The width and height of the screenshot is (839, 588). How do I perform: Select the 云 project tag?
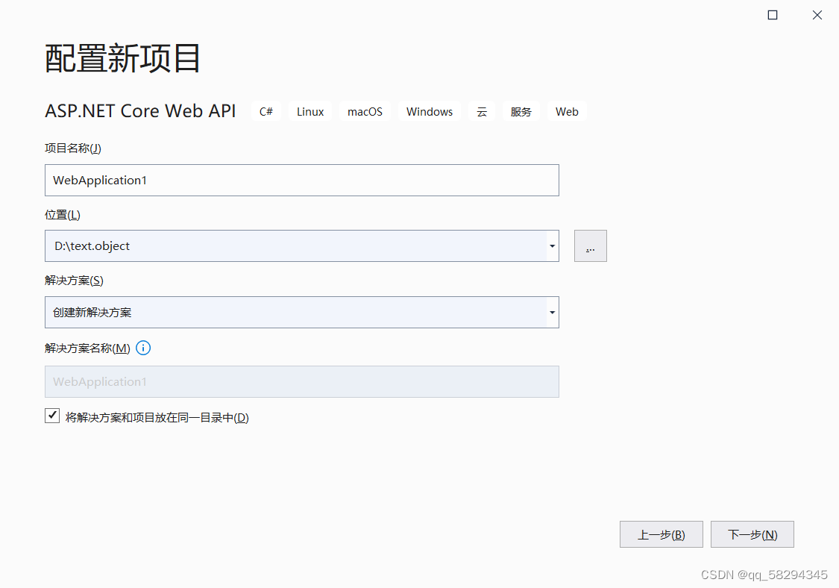[481, 110]
